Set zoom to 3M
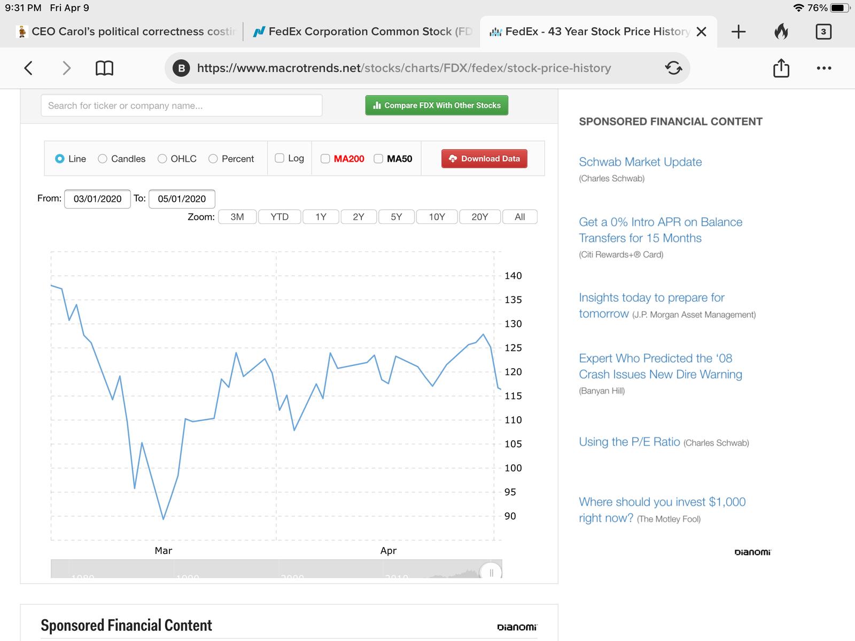This screenshot has height=641, width=855. [x=237, y=217]
